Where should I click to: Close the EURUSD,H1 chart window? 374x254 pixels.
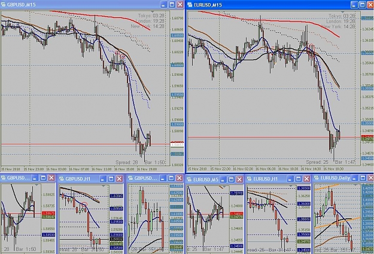[x=307, y=179]
